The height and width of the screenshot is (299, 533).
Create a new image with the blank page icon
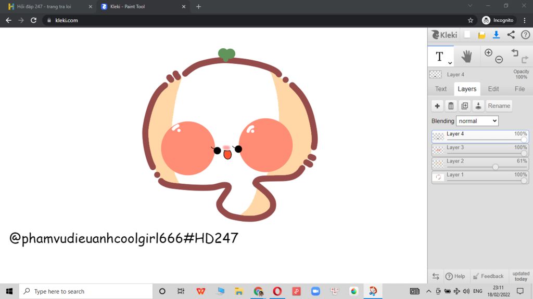[x=467, y=35]
